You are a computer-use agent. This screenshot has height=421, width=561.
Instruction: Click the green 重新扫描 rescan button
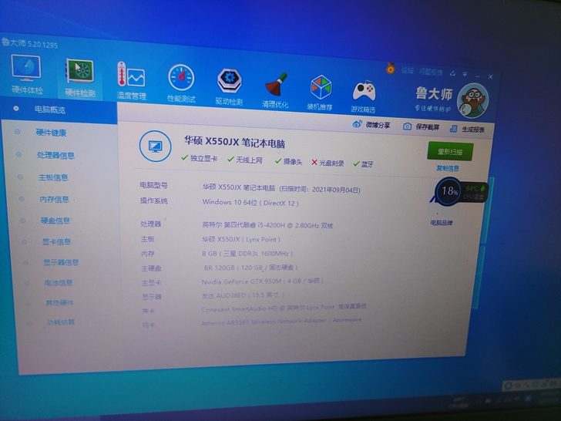click(x=451, y=151)
